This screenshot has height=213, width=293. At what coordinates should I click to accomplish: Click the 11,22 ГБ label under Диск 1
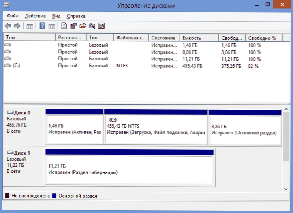(x=15, y=165)
